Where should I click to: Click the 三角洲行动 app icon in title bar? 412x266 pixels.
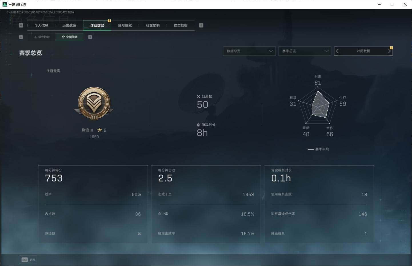5,4
